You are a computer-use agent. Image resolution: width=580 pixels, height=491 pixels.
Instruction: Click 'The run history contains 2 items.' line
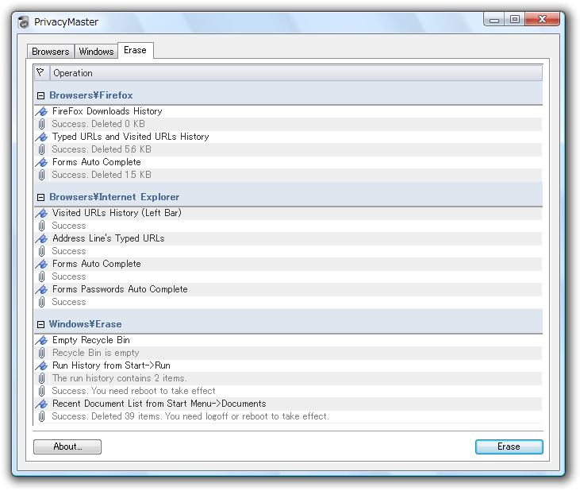point(289,378)
